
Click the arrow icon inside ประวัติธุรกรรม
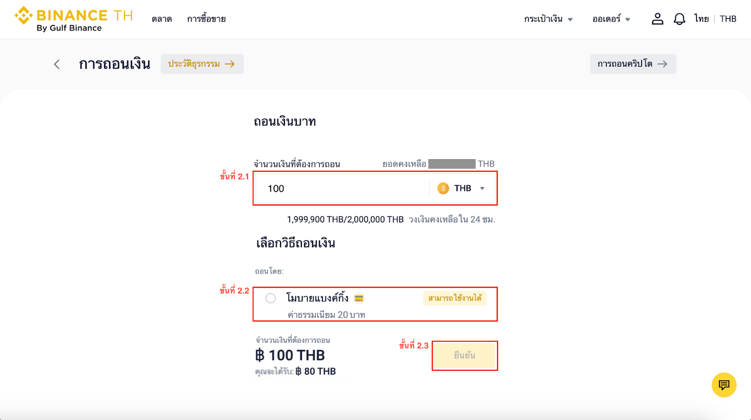click(231, 64)
